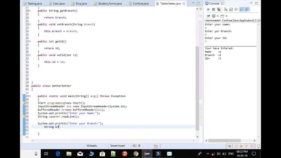Maximize the editor area
Image resolution: width=281 pixels, height=158 pixels.
[x=198, y=3]
